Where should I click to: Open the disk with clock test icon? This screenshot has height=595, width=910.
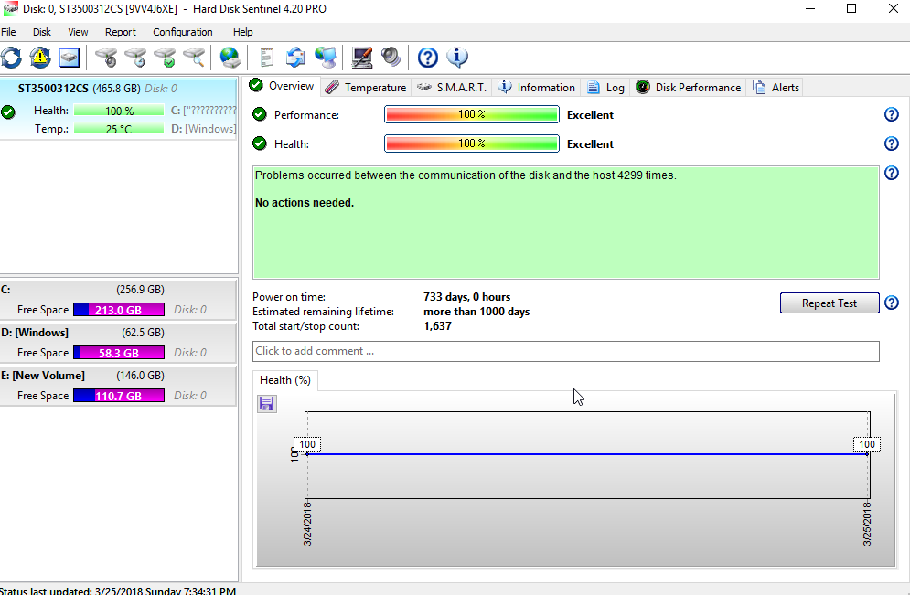point(135,58)
